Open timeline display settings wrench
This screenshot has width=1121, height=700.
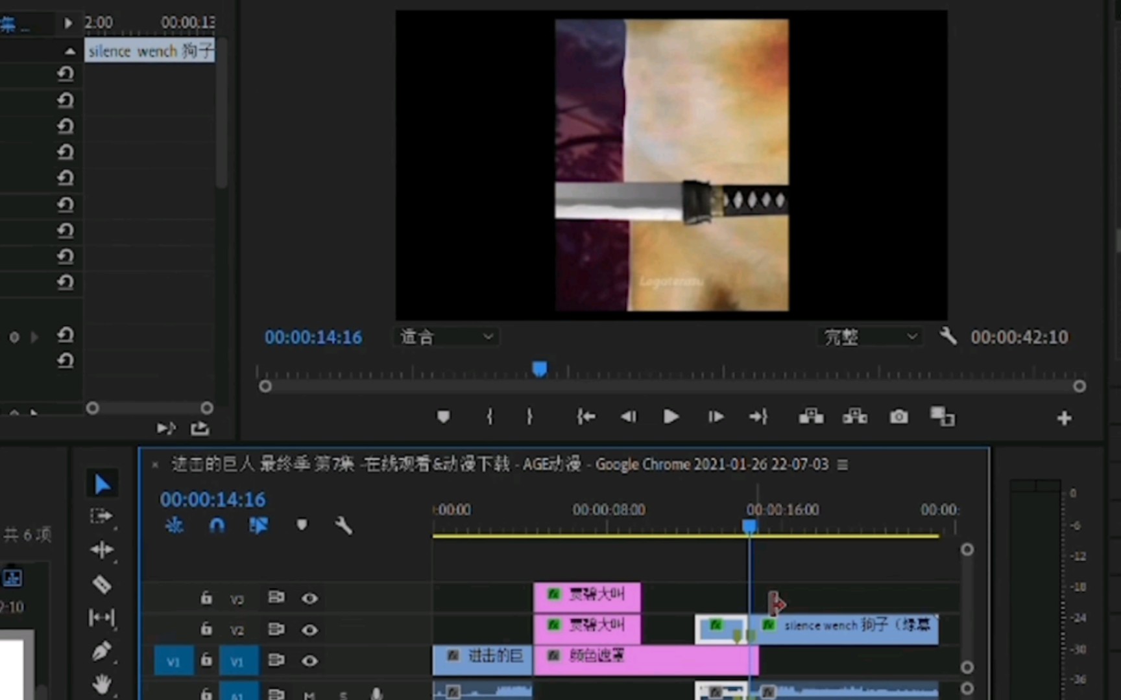click(343, 525)
